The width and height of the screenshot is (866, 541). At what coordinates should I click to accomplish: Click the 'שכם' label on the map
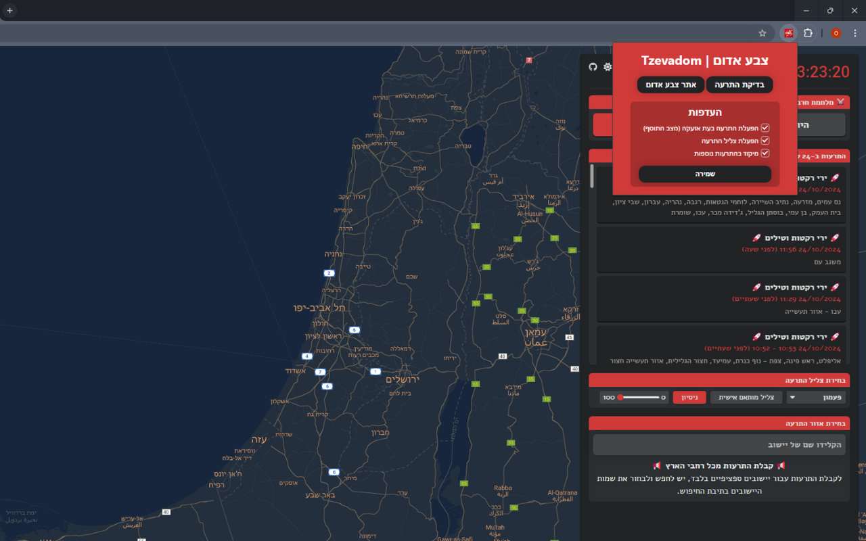click(411, 277)
